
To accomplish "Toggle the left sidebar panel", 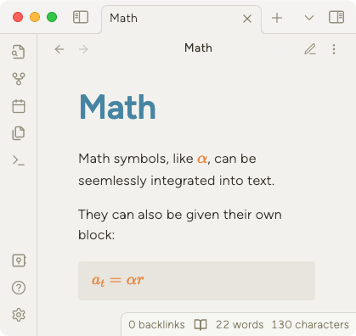I will (81, 17).
